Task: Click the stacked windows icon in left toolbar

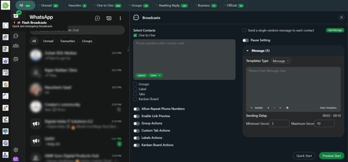Action: coord(5,37)
